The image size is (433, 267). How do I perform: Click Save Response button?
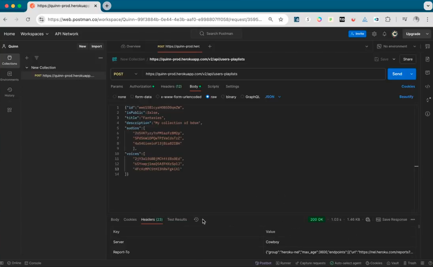tap(392, 219)
